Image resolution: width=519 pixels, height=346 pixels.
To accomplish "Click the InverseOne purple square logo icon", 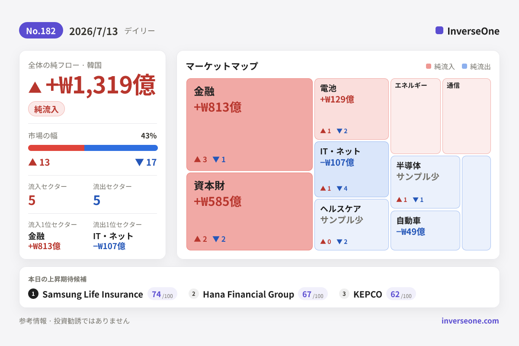I will pyautogui.click(x=439, y=30).
